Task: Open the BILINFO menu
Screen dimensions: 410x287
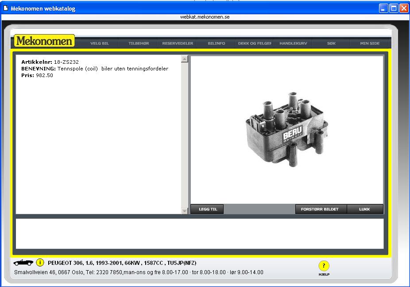Action: tap(216, 43)
